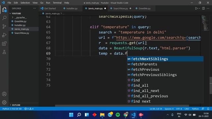Click the feedback icon in status bar
Image resolution: width=212 pixels, height=119 pixels.
coord(203,109)
